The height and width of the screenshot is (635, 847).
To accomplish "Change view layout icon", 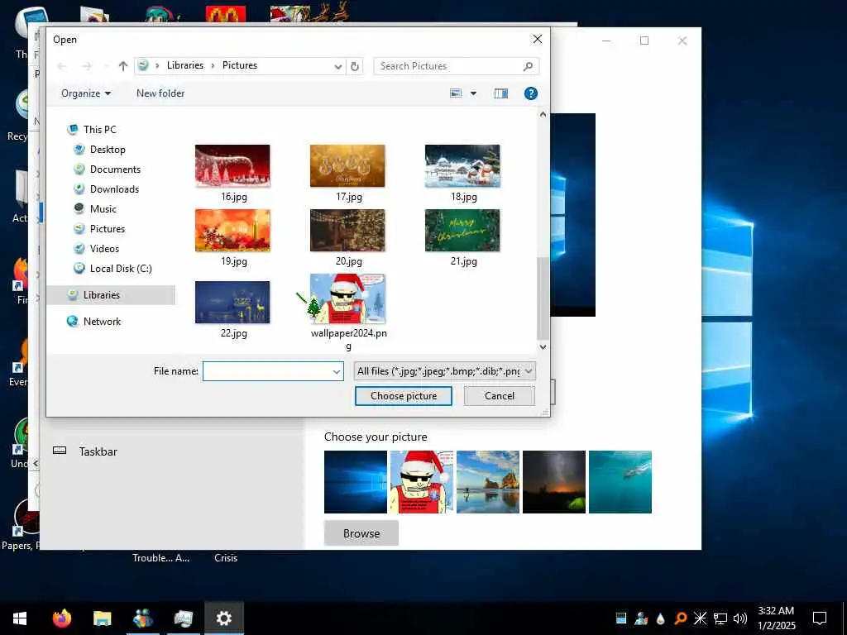I will (456, 93).
